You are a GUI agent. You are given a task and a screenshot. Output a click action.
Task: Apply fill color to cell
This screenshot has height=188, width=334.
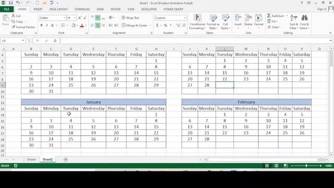(74, 26)
